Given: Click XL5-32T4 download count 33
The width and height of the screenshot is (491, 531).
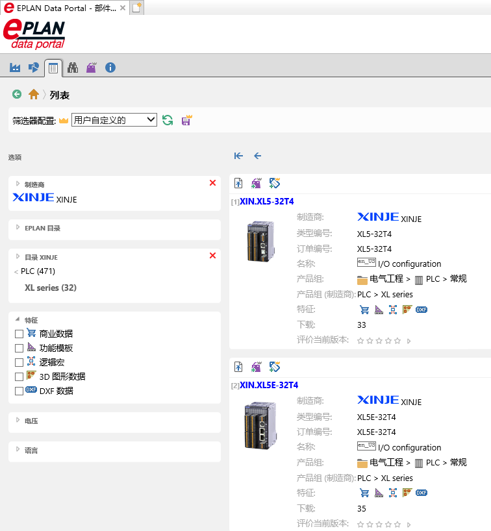Looking at the screenshot, I should coord(362,325).
